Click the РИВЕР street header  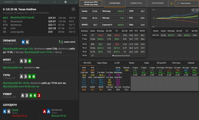(7, 94)
